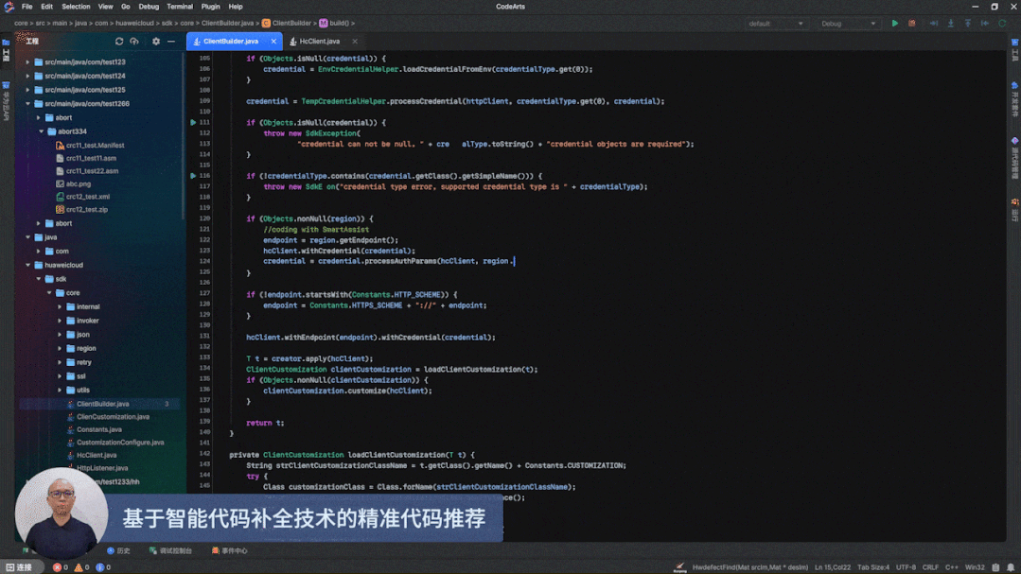Collapse the abort334 folder

(41, 131)
